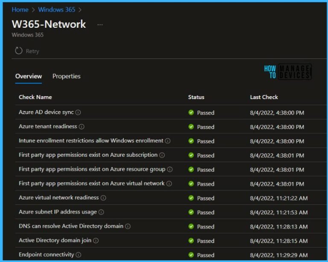Click the W365-Network page title
Screen dimensions: 328x262
tap(49, 24)
